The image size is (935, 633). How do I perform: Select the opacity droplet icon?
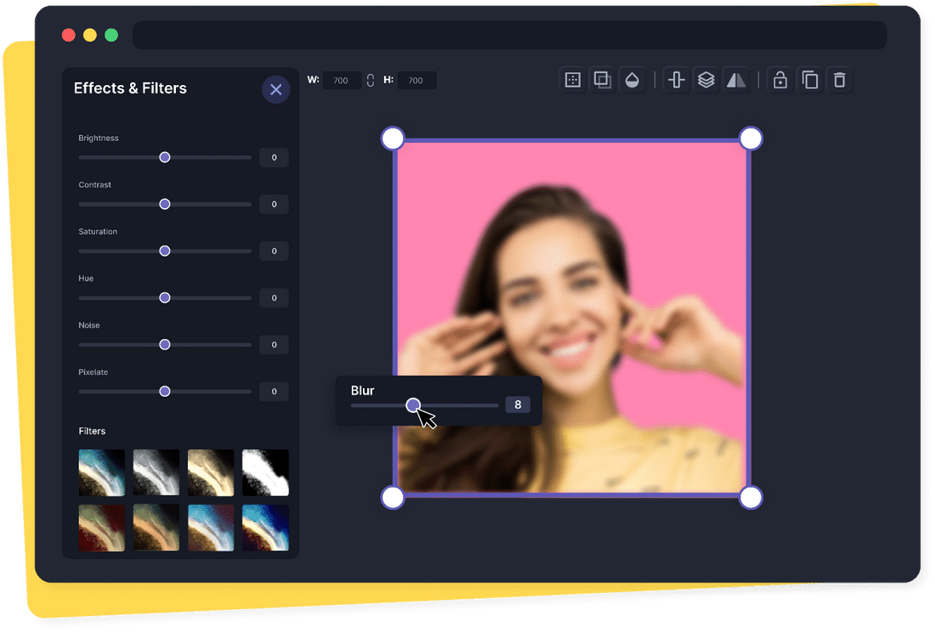632,80
